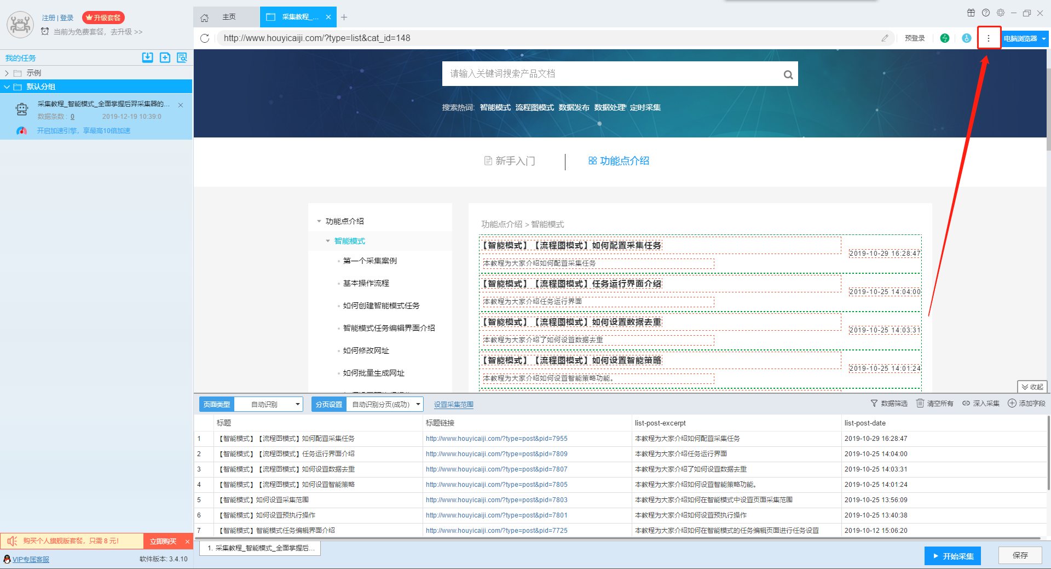Open the three-dot browser options menu

pyautogui.click(x=989, y=38)
